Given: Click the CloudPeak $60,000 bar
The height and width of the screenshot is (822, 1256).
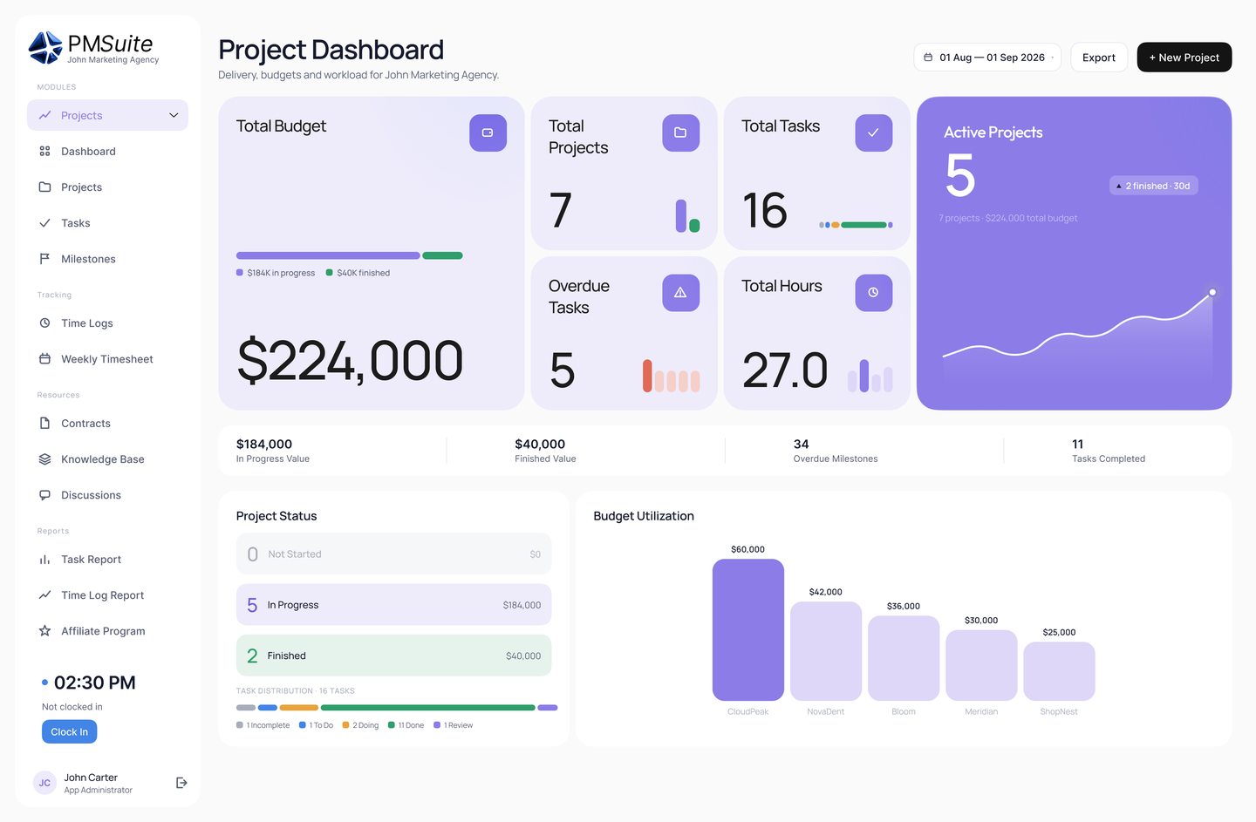Looking at the screenshot, I should click(748, 629).
